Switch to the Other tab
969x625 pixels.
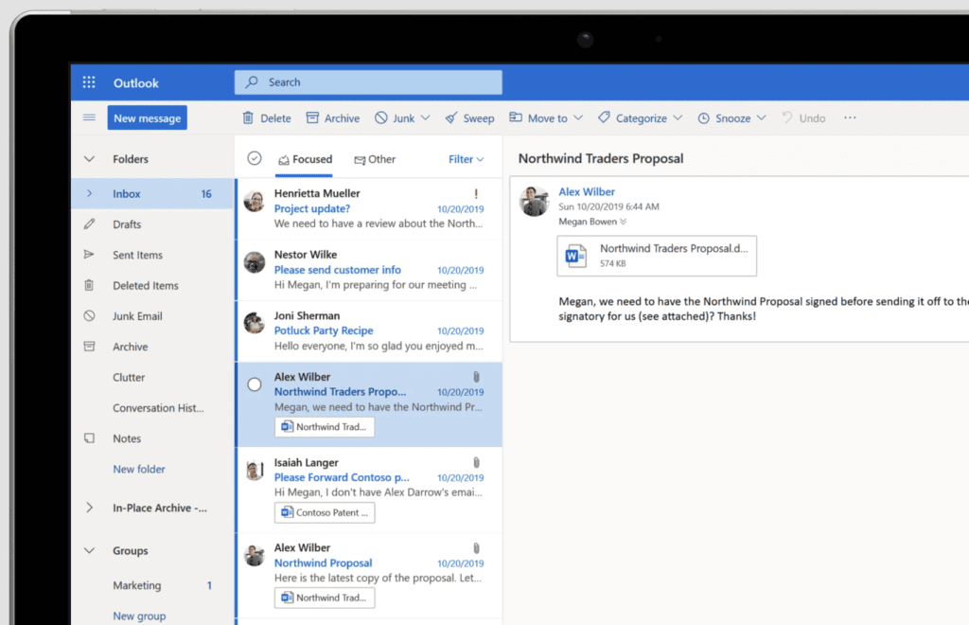click(x=375, y=159)
